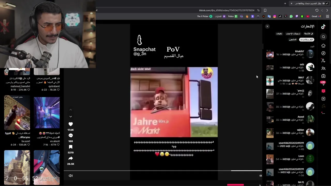
Task: Like the video with heart showing 17.6K
Action: pyautogui.click(x=71, y=124)
